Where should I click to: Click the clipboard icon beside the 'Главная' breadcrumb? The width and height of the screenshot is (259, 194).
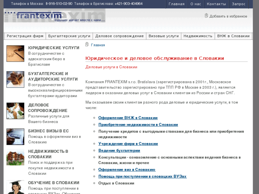click(x=87, y=44)
